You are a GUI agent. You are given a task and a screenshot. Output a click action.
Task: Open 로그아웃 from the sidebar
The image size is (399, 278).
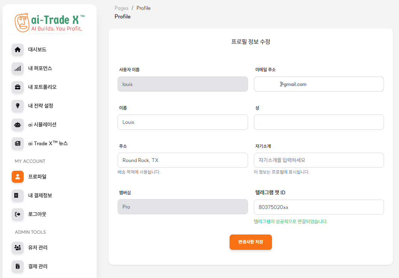point(36,214)
